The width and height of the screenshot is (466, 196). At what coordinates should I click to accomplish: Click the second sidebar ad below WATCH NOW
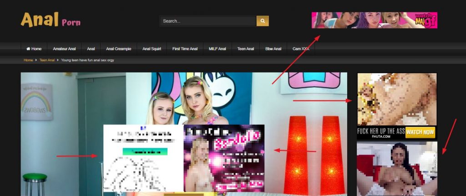pos(396,168)
